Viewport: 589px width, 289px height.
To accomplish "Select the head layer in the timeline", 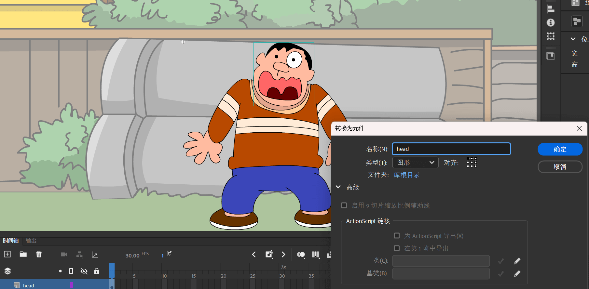I will (x=54, y=285).
